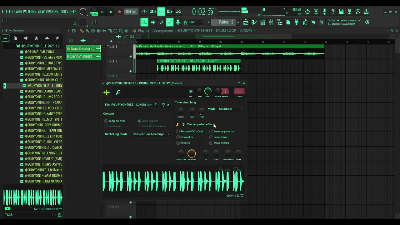400x225 pixels.
Task: Open the sample settings wrench tab
Action: coord(118,92)
